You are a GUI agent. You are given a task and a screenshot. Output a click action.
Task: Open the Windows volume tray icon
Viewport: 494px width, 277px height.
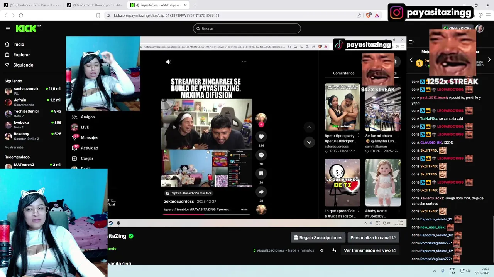click(x=468, y=271)
